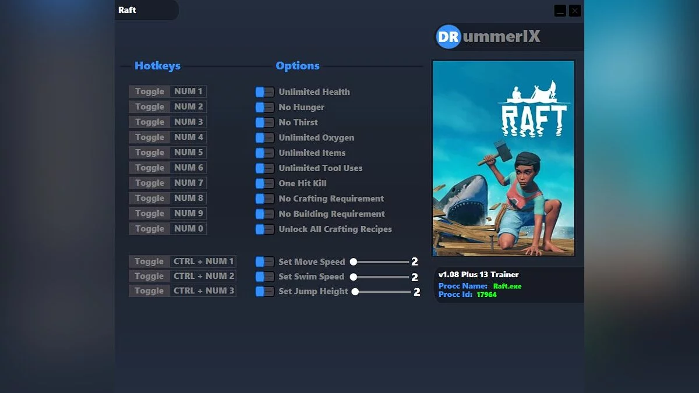699x393 pixels.
Task: Enable Unlimited Health
Action: coord(264,91)
